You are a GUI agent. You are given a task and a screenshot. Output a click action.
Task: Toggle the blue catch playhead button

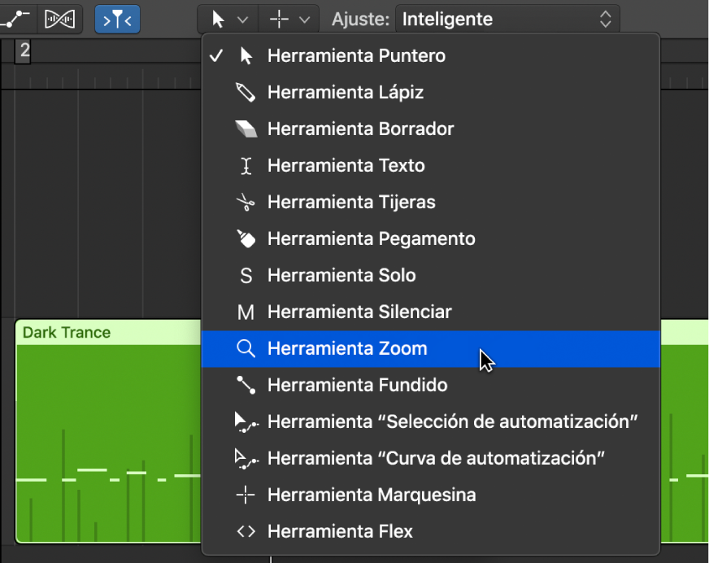click(x=117, y=19)
